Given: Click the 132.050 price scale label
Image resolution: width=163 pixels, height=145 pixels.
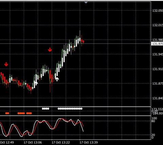Looking at the screenshot, I should click(x=158, y=11).
